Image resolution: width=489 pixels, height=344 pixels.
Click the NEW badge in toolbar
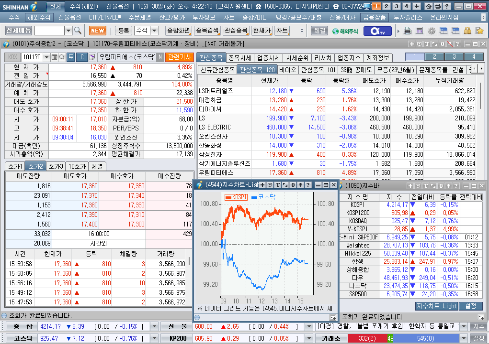coord(97,31)
